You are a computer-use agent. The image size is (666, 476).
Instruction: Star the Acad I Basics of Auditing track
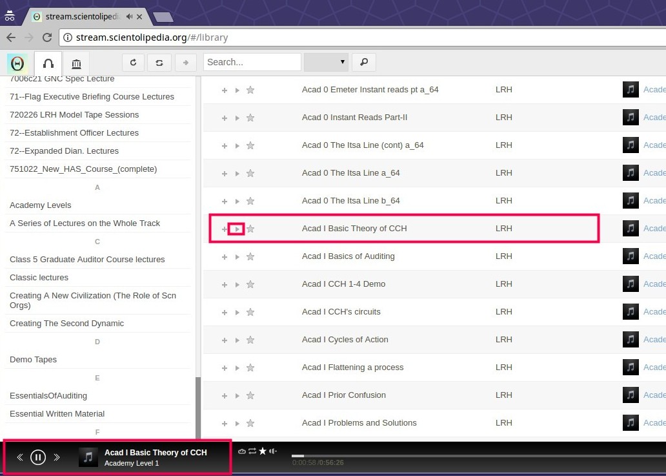[x=250, y=256]
